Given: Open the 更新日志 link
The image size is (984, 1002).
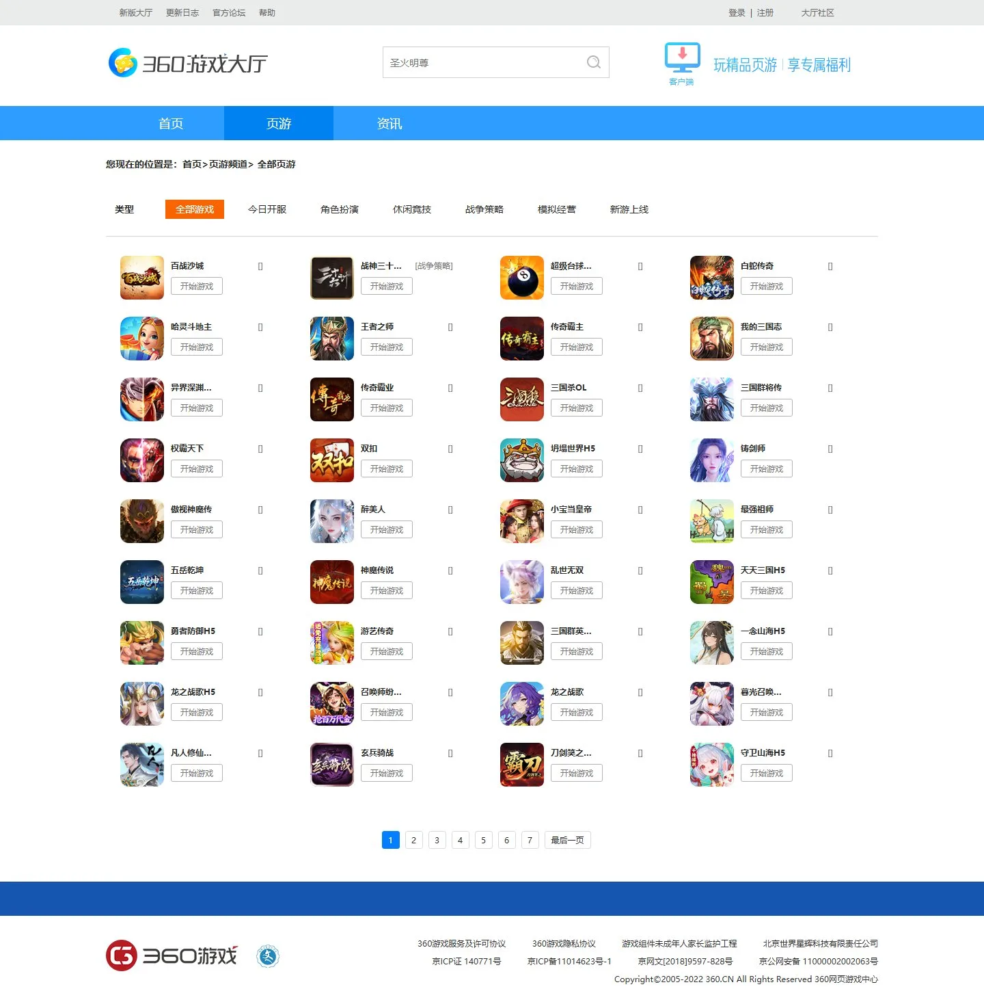Looking at the screenshot, I should [x=182, y=12].
